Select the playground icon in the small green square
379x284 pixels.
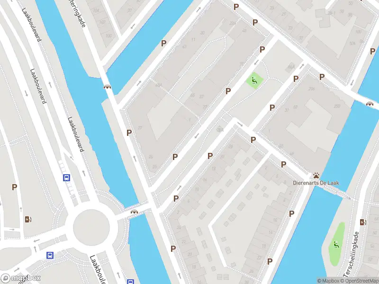(254, 80)
